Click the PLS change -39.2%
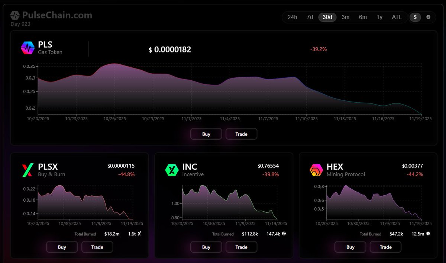 point(318,49)
